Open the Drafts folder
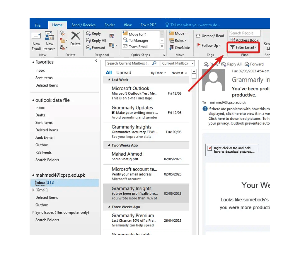Screen dimensions: 300x253 (40, 115)
